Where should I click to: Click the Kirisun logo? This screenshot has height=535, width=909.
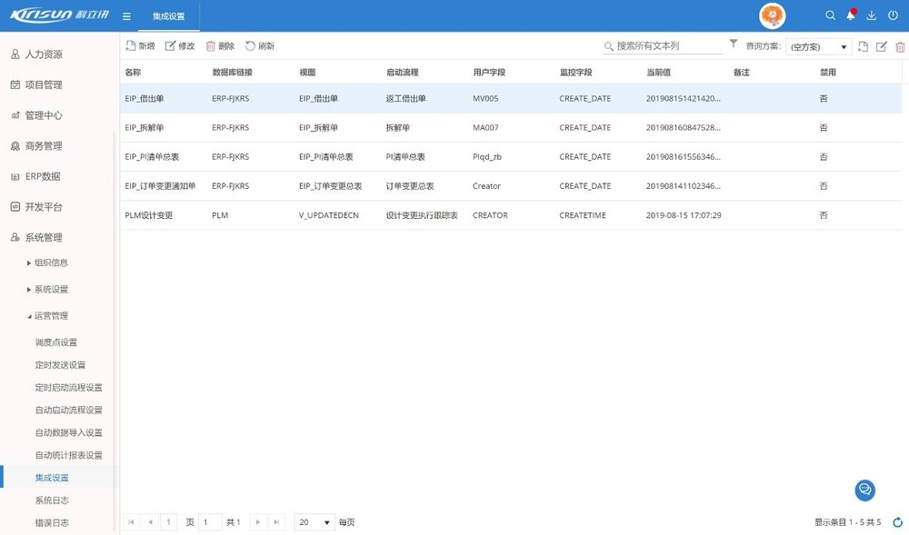click(x=59, y=15)
